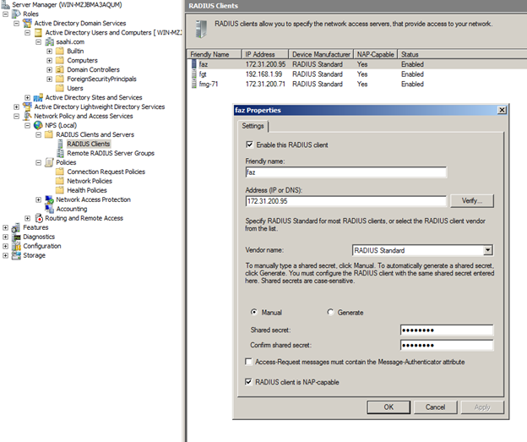Click the Storage node icon
The height and width of the screenshot is (442, 527).
pos(17,255)
